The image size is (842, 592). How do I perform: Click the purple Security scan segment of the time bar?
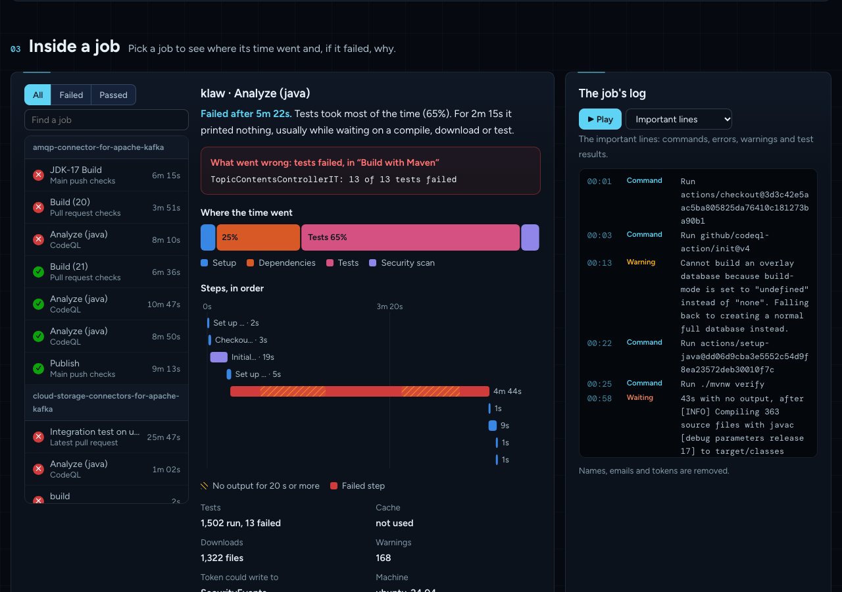pyautogui.click(x=530, y=237)
